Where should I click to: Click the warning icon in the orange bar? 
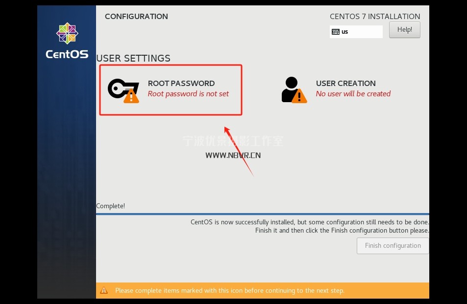click(x=104, y=290)
